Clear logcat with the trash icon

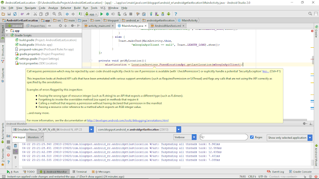pyautogui.click(x=15, y=146)
